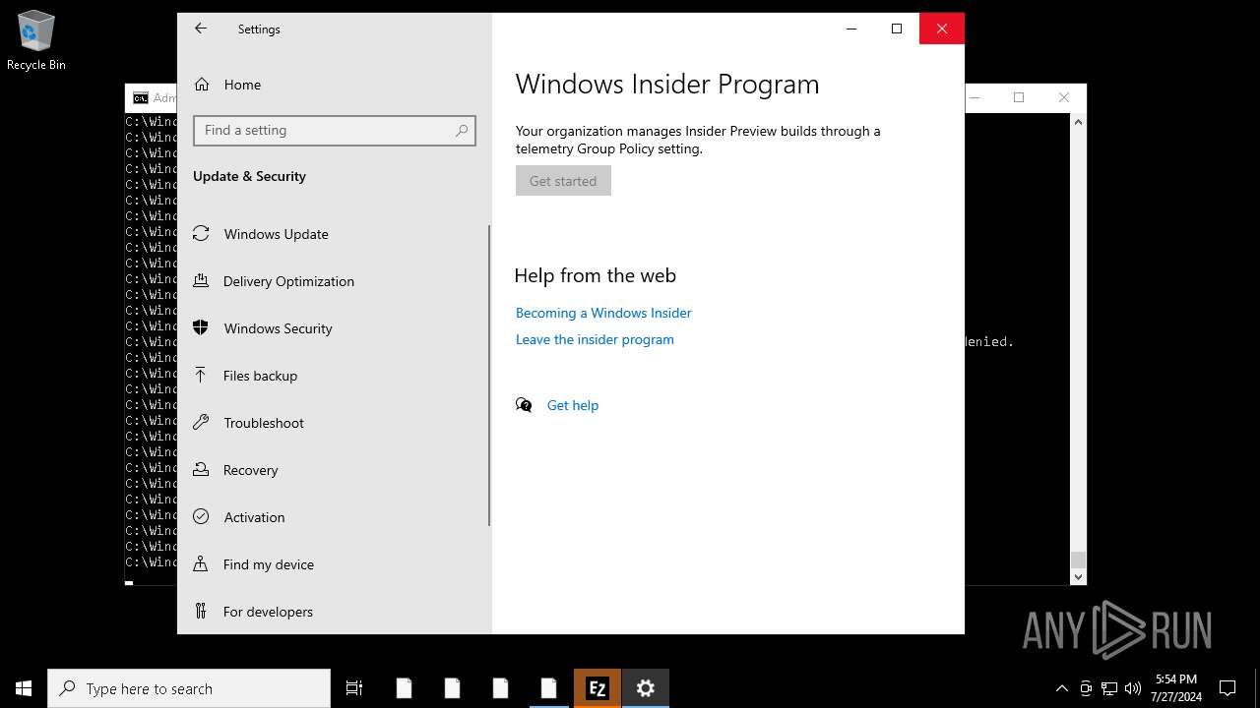Open the Windows Security section
Screen dimensions: 1260x708
tap(333, 328)
